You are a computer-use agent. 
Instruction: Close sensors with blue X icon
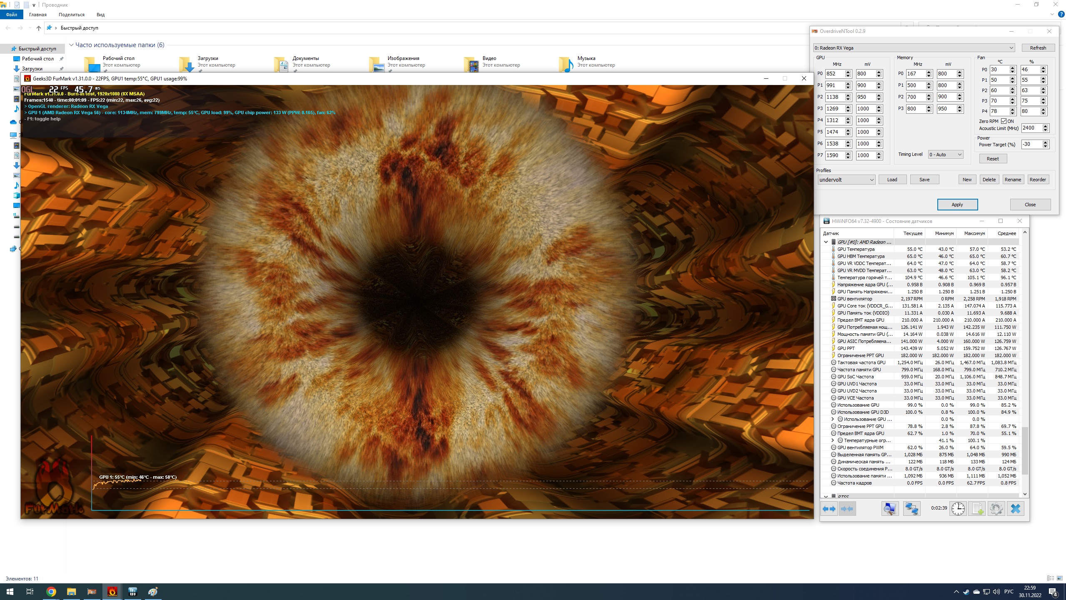click(1016, 509)
